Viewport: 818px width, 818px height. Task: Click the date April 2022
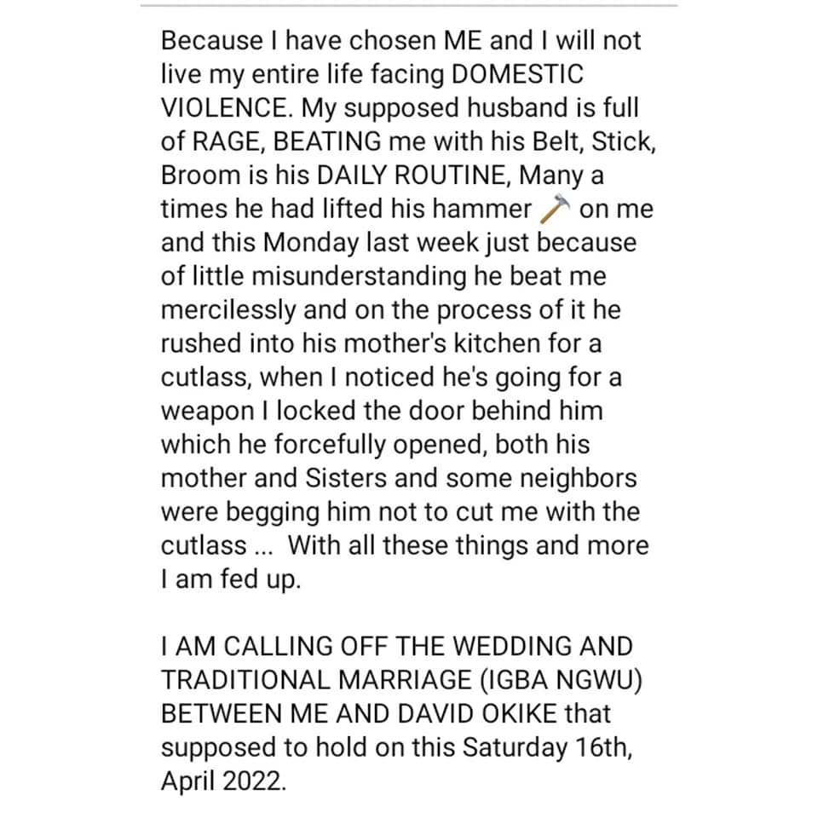tap(222, 782)
